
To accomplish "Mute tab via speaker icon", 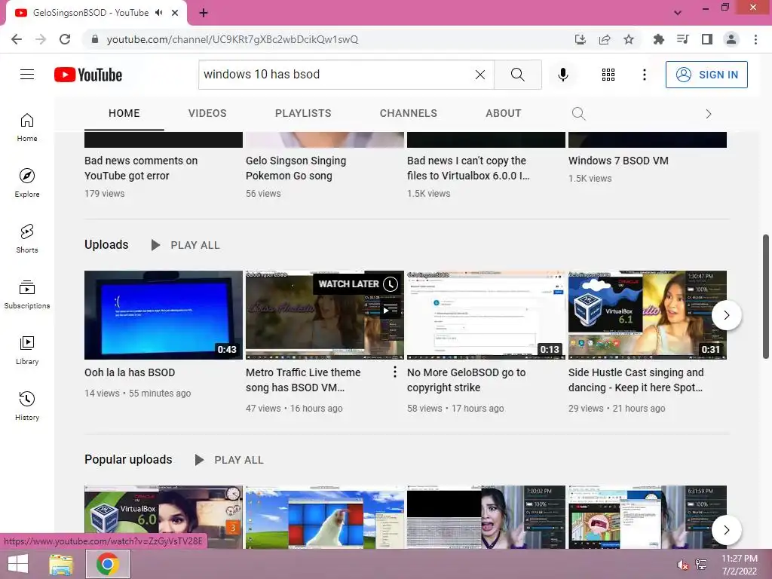I will coord(158,13).
